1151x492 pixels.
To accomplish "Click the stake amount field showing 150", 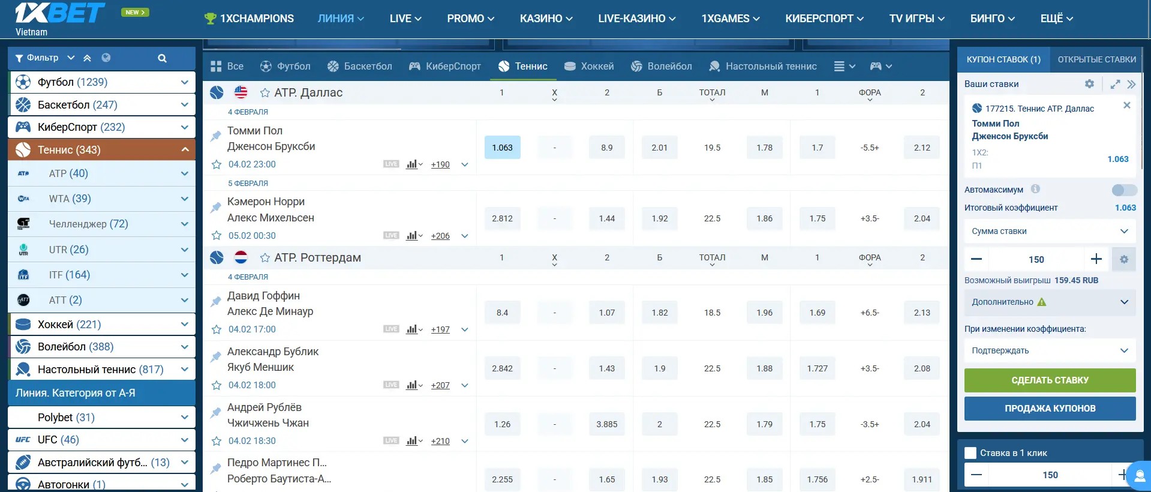I will [1036, 259].
